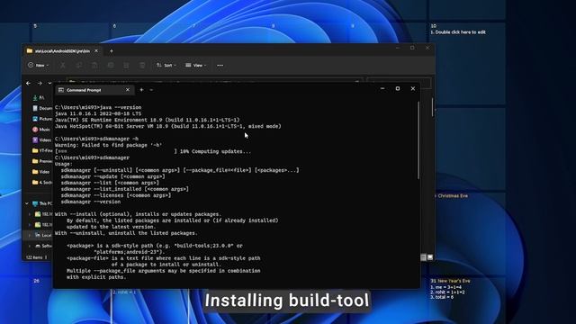576x324 pixels.
Task: Click the Copy icon in Explorer toolbar
Action: coord(78,66)
